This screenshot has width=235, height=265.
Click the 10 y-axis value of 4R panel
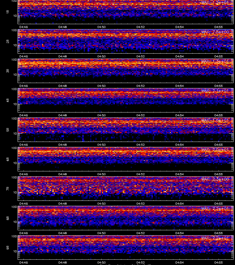pos(15,104)
